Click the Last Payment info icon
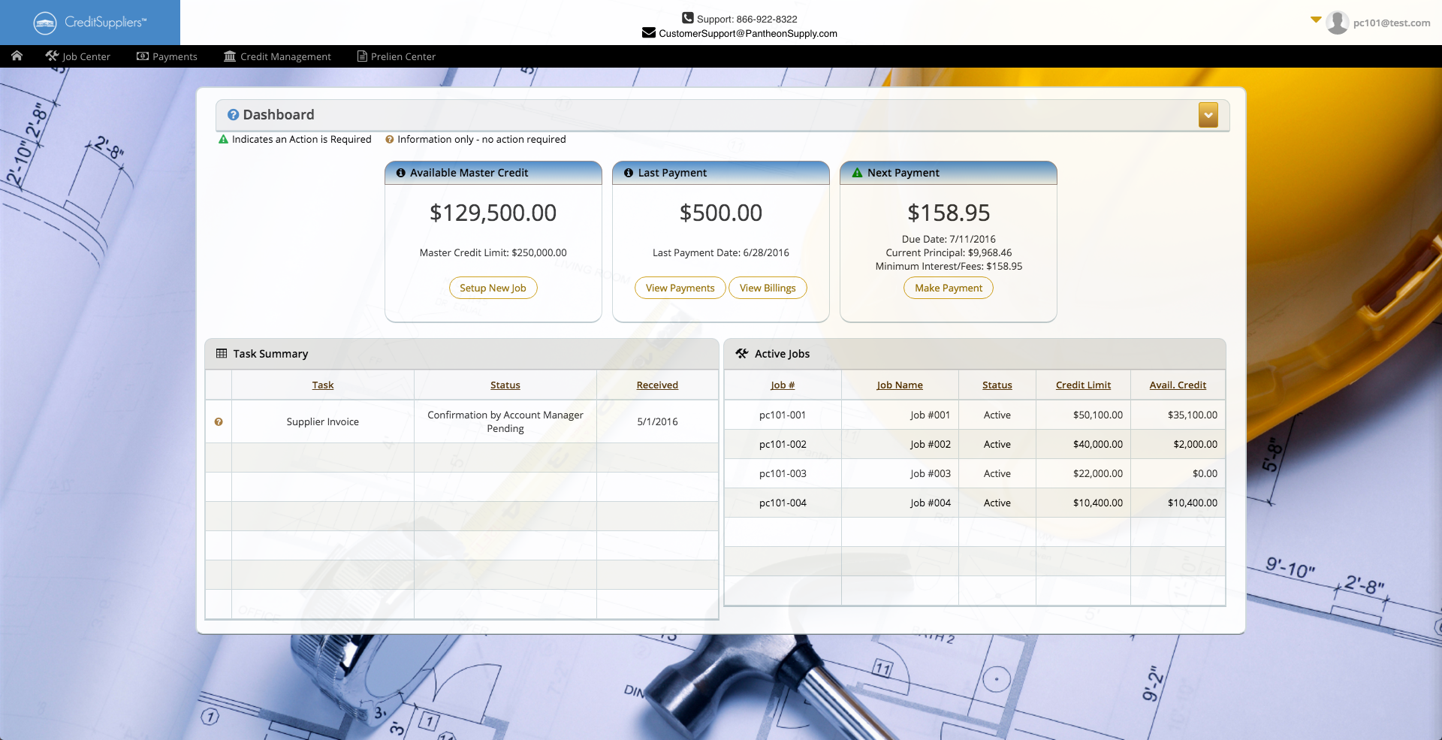Screen dimensions: 1442x740 pyautogui.click(x=629, y=173)
